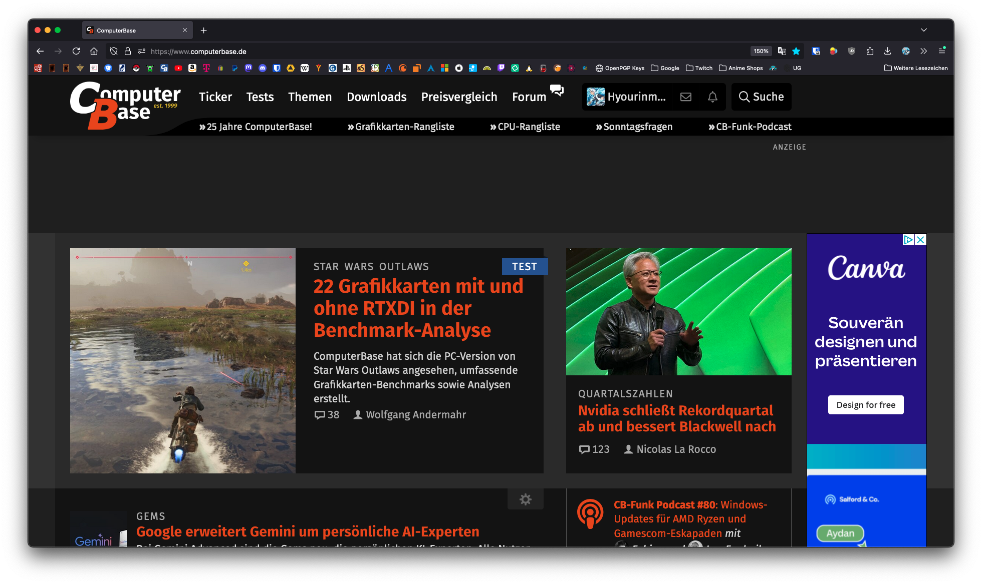Viewport: 982px width, 584px height.
Task: Click the notification bell icon
Action: pos(712,97)
